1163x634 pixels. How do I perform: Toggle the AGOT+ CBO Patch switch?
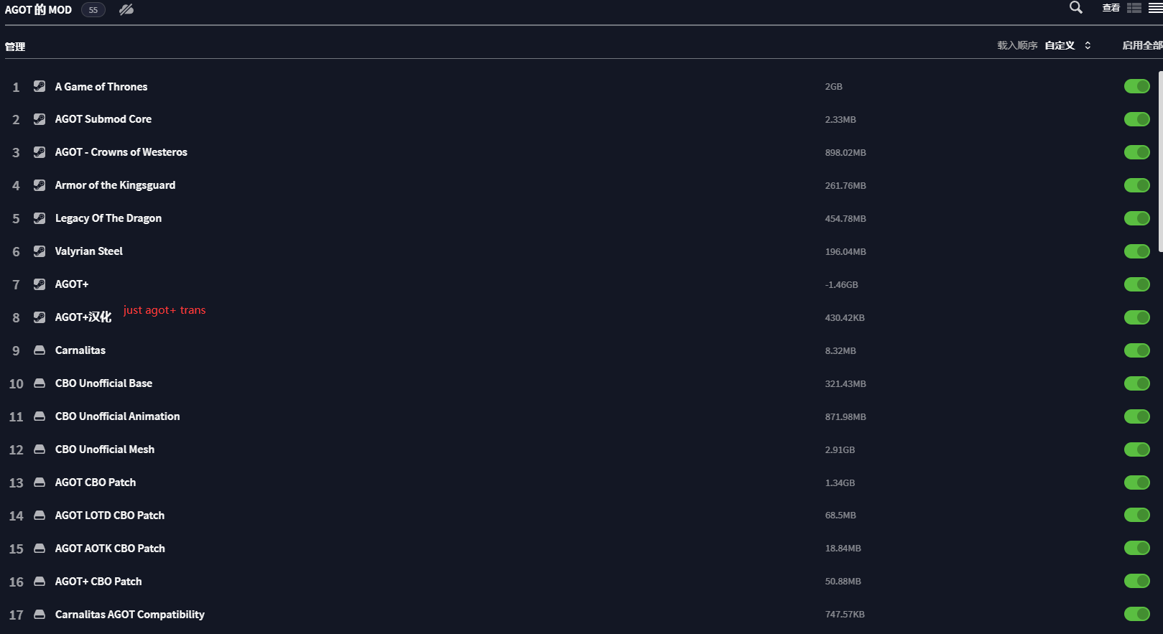click(x=1137, y=581)
